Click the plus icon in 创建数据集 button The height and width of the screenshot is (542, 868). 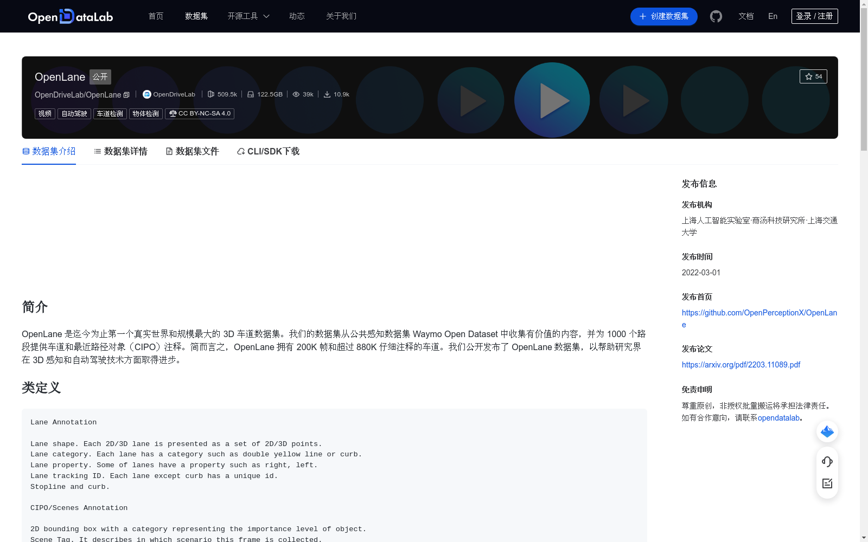click(643, 16)
